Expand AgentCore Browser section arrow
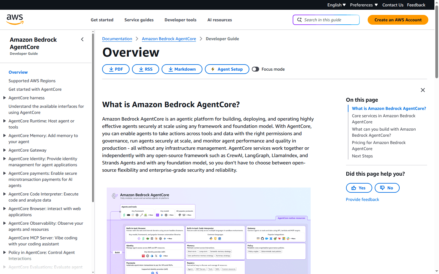This screenshot has height=274, width=439. [x=5, y=209]
